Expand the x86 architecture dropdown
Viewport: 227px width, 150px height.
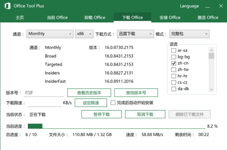(x=84, y=34)
